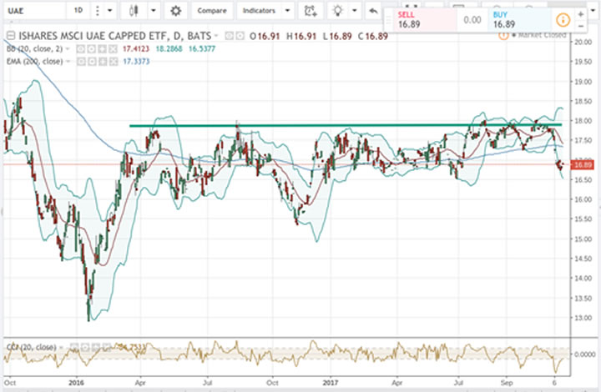The image size is (601, 392).
Task: Click the CCI legend icon left of remove X
Action: tap(96, 347)
